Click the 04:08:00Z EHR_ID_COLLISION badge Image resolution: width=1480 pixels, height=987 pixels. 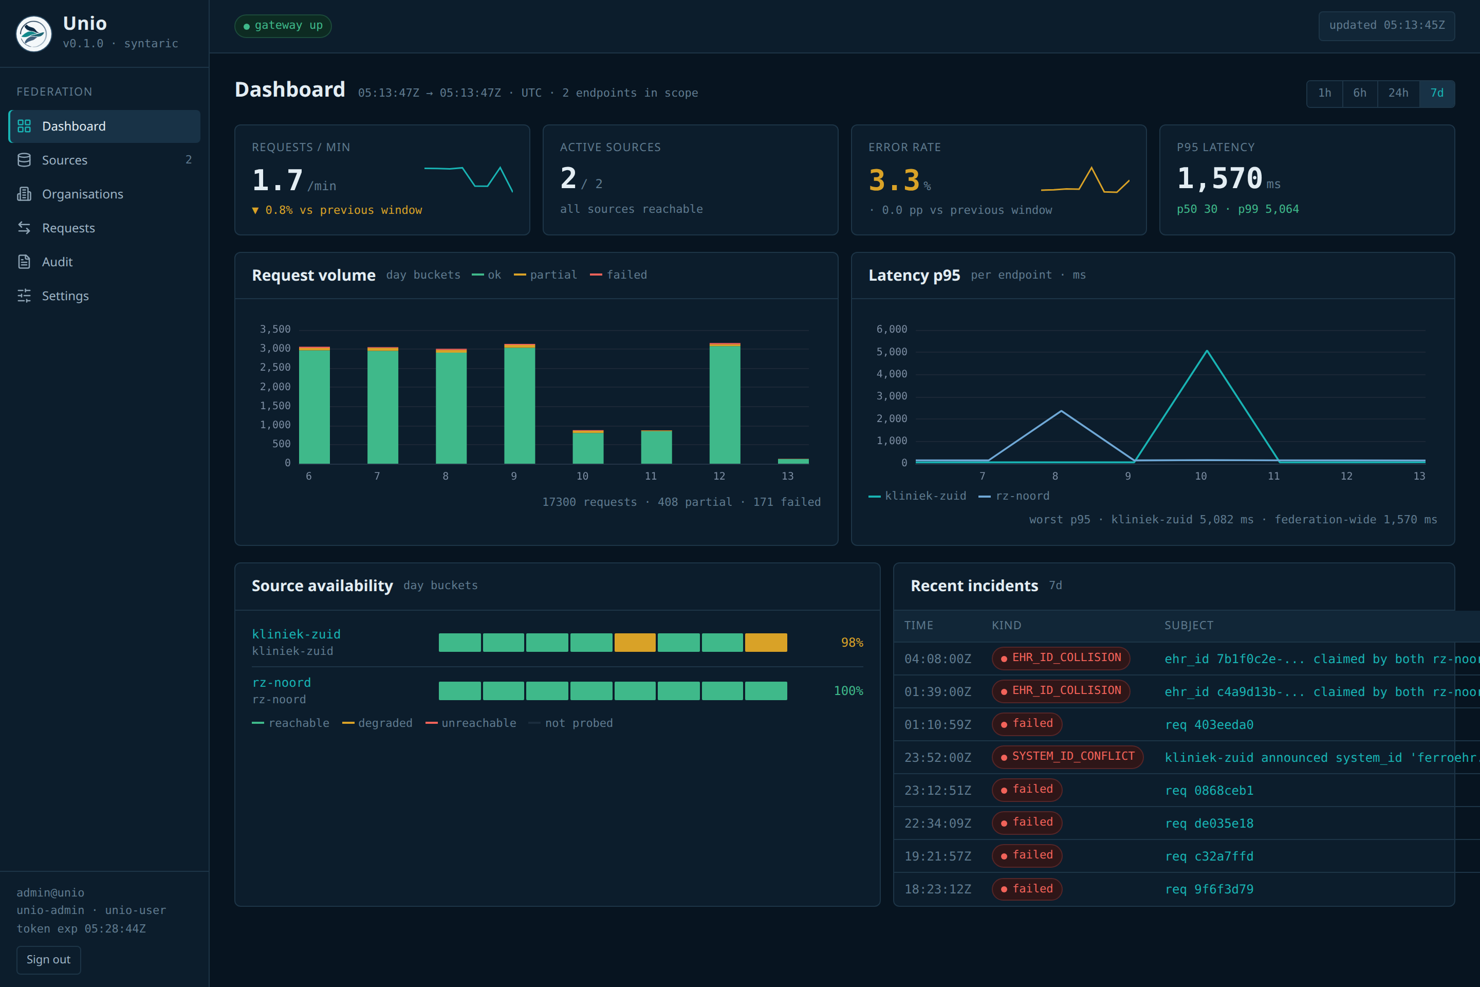(x=1061, y=659)
